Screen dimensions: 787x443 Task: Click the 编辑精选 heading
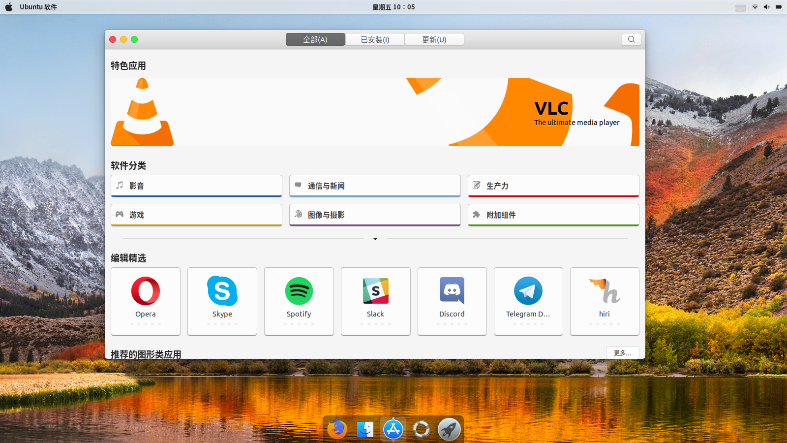click(x=128, y=258)
